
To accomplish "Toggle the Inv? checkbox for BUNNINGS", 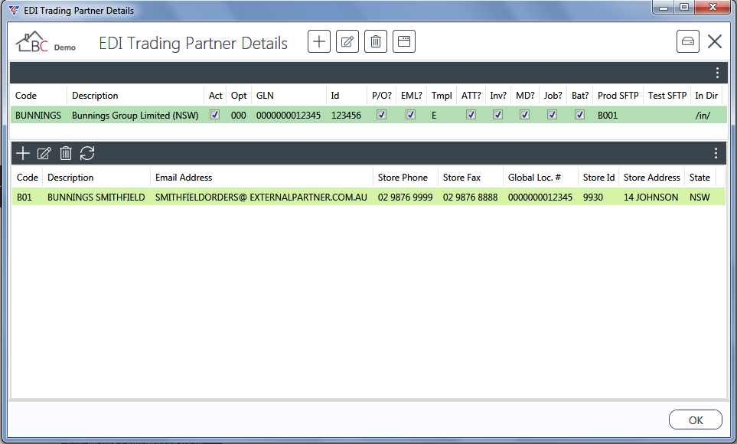I will [x=497, y=114].
